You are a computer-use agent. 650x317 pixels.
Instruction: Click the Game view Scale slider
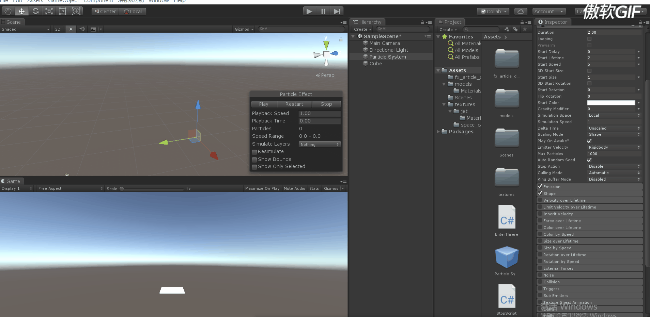[x=152, y=188]
